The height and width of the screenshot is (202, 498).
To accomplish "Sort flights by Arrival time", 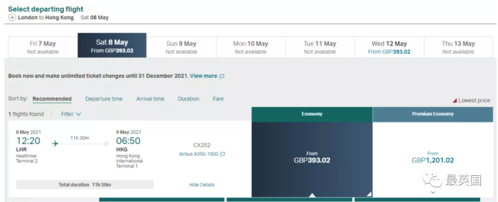I will 150,99.
